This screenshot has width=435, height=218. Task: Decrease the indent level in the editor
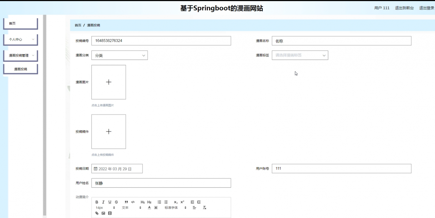point(192,202)
